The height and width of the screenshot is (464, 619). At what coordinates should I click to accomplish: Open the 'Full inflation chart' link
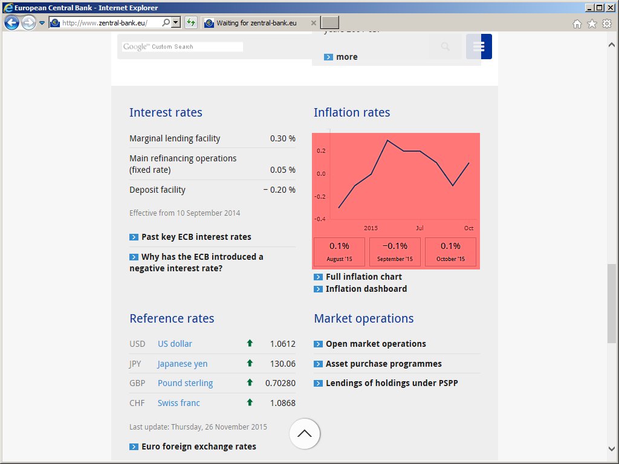[x=363, y=277]
